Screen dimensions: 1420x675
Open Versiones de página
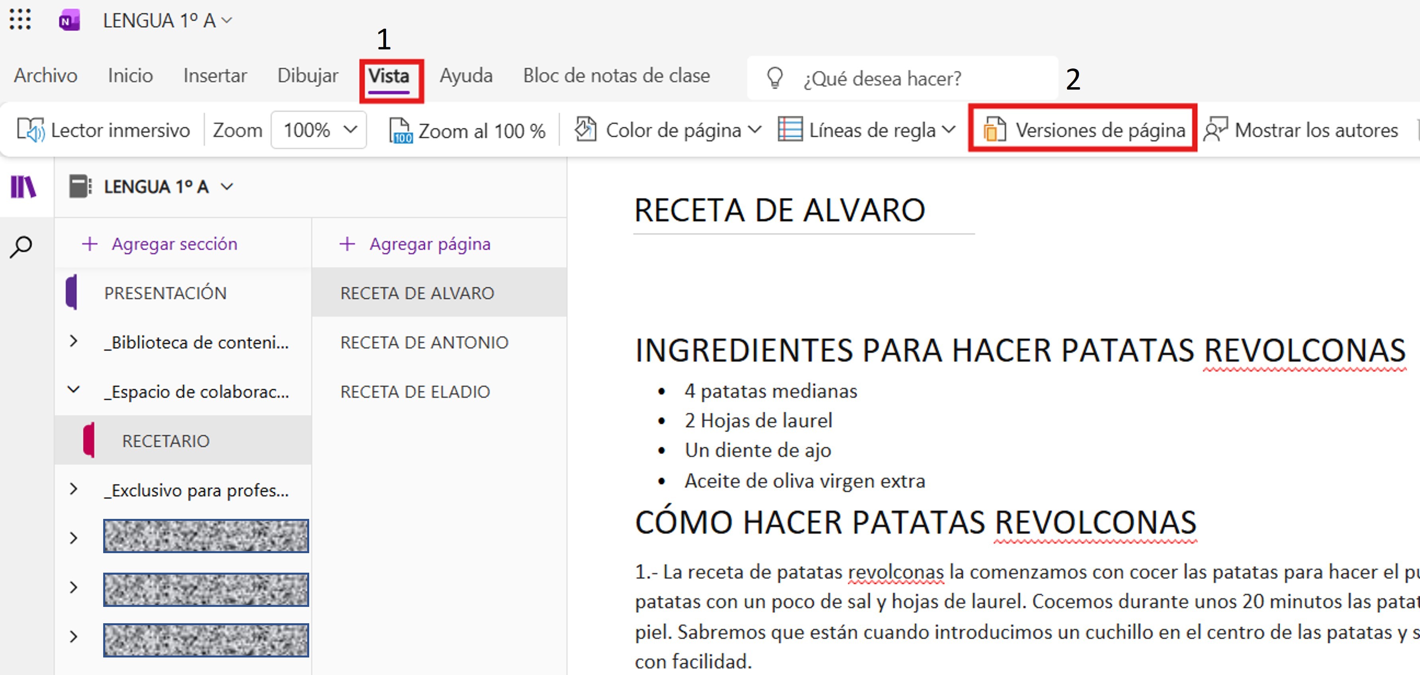tap(1083, 130)
